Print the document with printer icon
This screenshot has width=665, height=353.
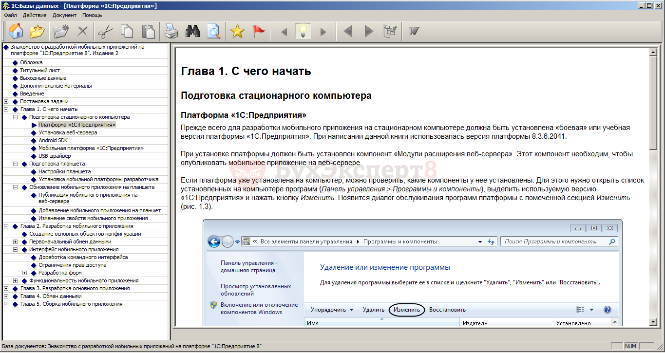171,32
